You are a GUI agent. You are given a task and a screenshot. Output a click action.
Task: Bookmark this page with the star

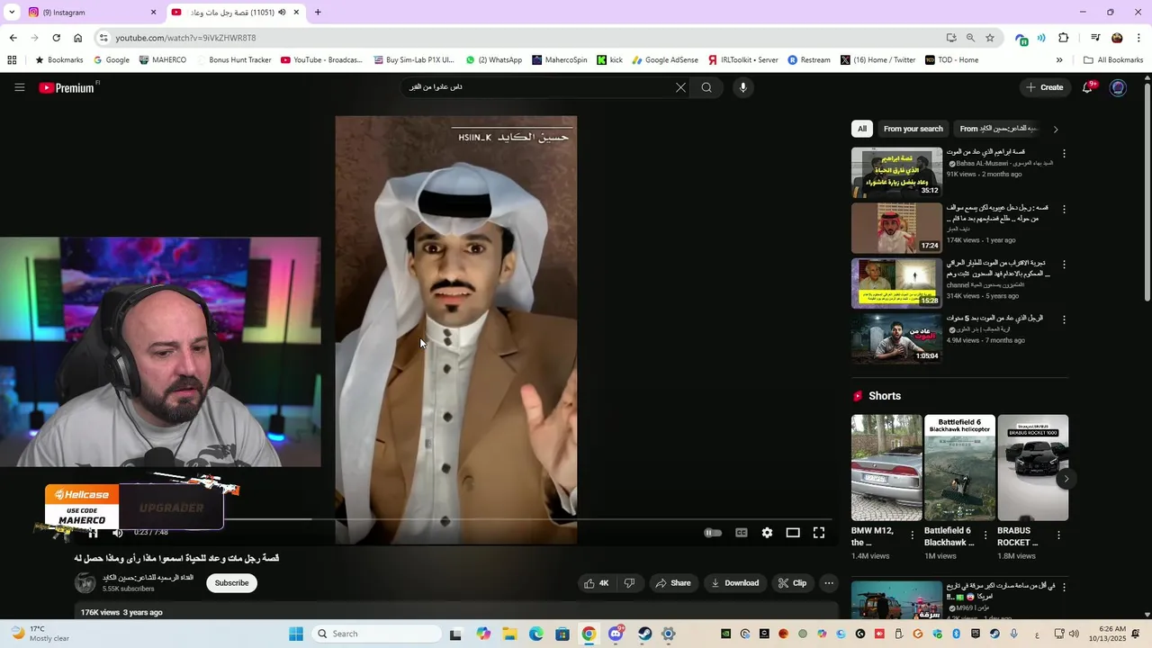click(x=990, y=38)
